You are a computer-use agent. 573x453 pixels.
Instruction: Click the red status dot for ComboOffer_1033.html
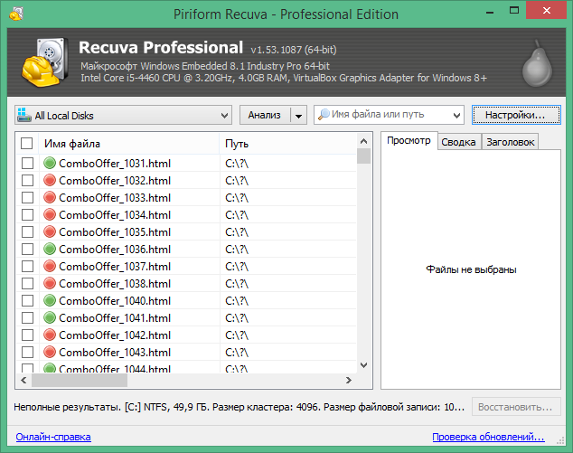coord(50,197)
